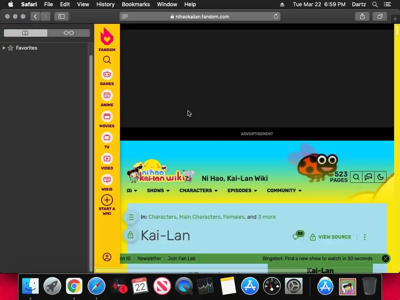This screenshot has width=400, height=300.
Task: Open the View menu
Action: tap(83, 4)
